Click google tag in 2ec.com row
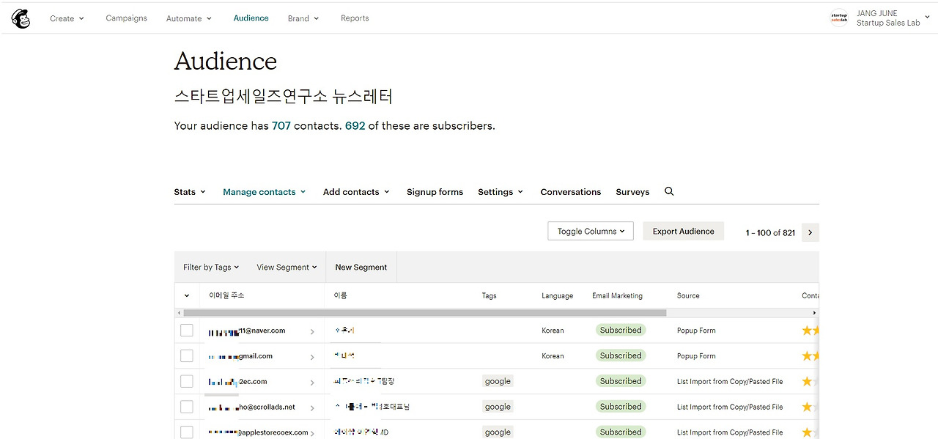The image size is (938, 439). click(x=498, y=381)
